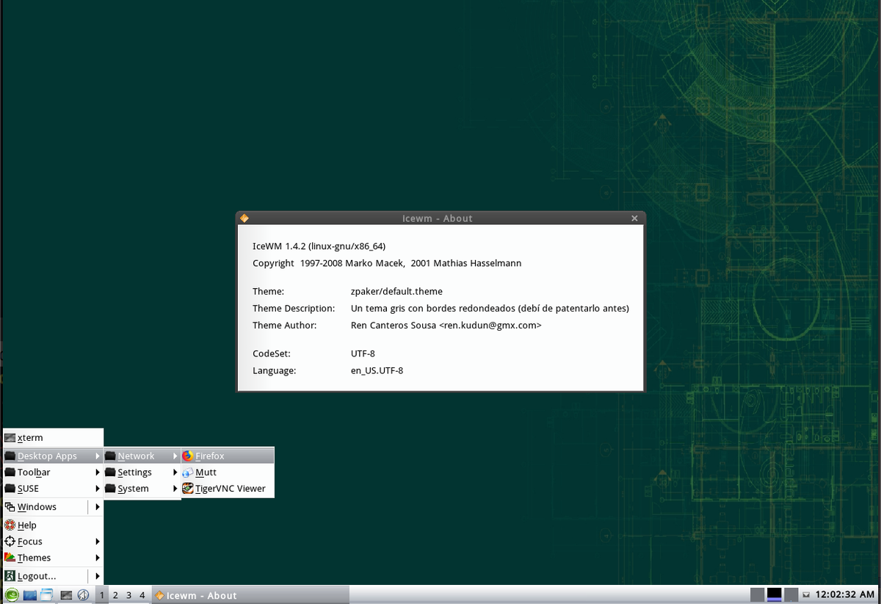Viewport: 881px width, 604px height.
Task: Open the window list icon in taskbar
Action: point(47,595)
